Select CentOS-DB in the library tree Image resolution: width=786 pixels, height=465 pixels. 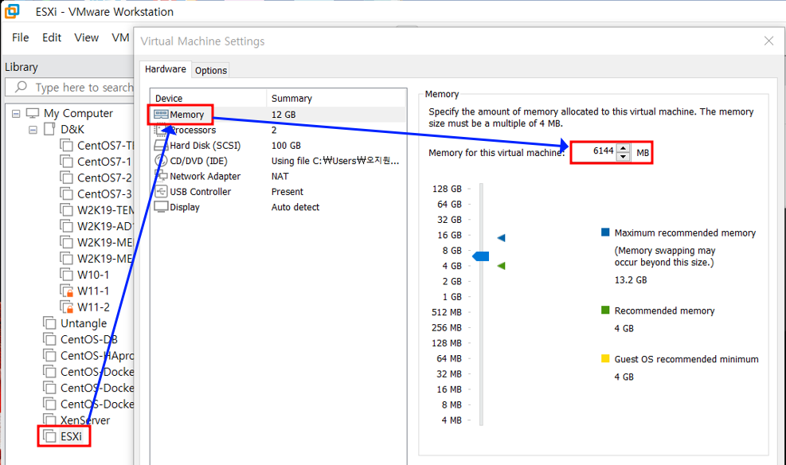click(x=89, y=339)
